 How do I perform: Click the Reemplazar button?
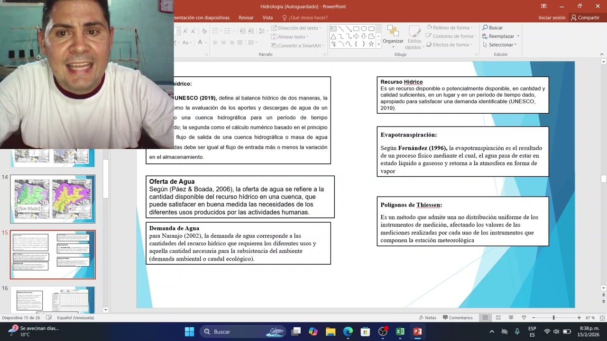[x=498, y=36]
